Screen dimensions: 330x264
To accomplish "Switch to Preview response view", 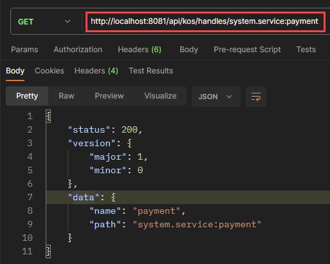I will pos(109,96).
